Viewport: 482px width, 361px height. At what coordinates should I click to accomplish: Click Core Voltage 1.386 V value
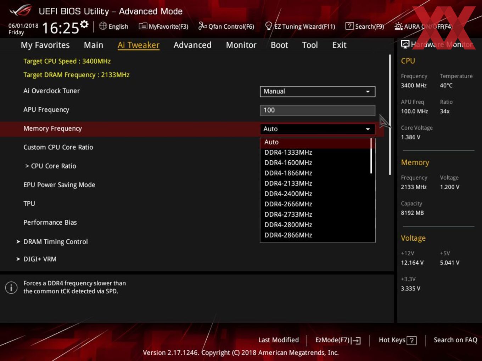(x=410, y=137)
